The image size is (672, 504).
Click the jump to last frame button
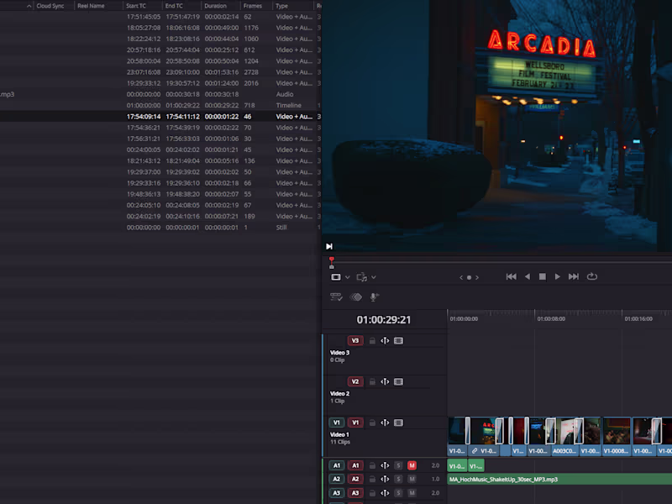point(574,277)
